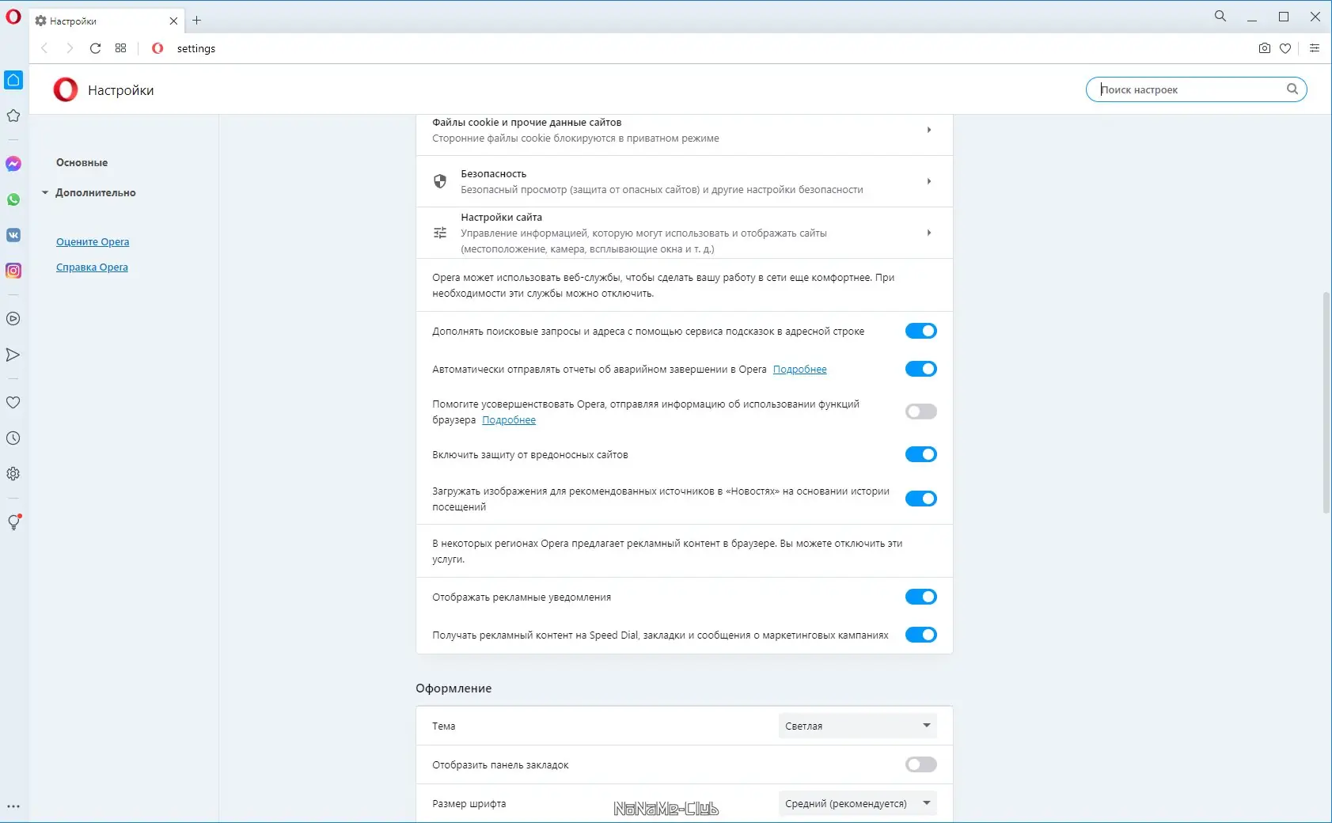Toggle display of promotional notifications switch
Viewport: 1332px width, 823px height.
921,597
